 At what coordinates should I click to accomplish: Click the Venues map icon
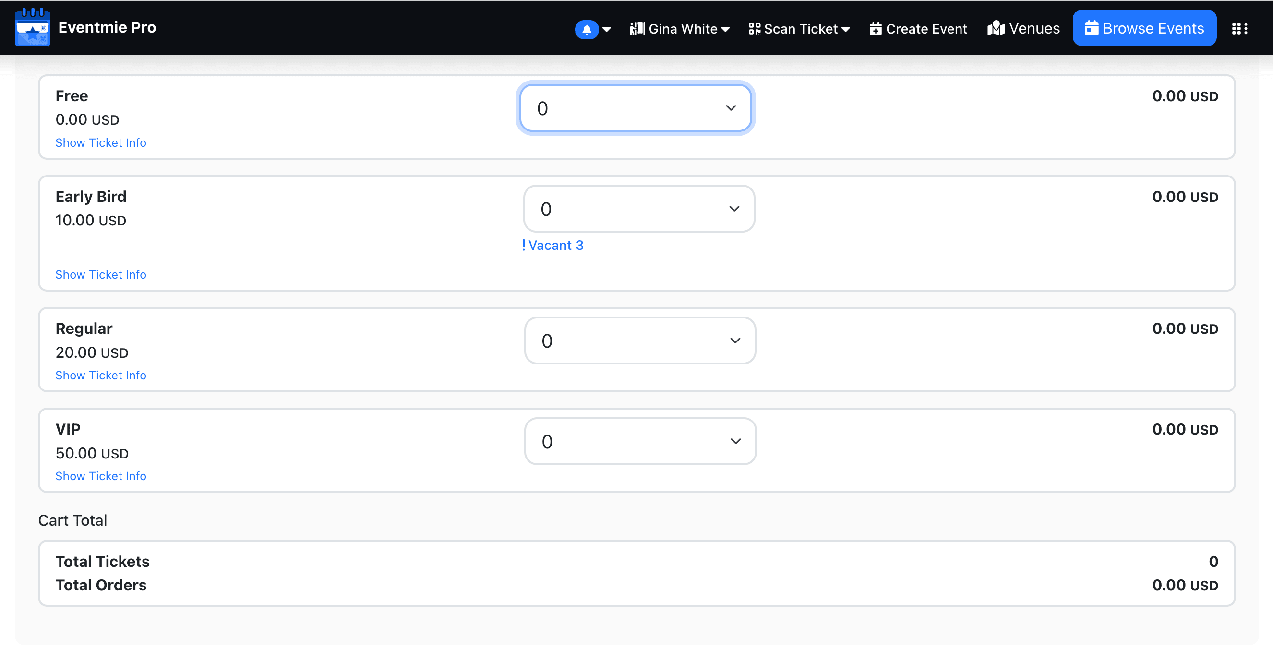coord(996,28)
